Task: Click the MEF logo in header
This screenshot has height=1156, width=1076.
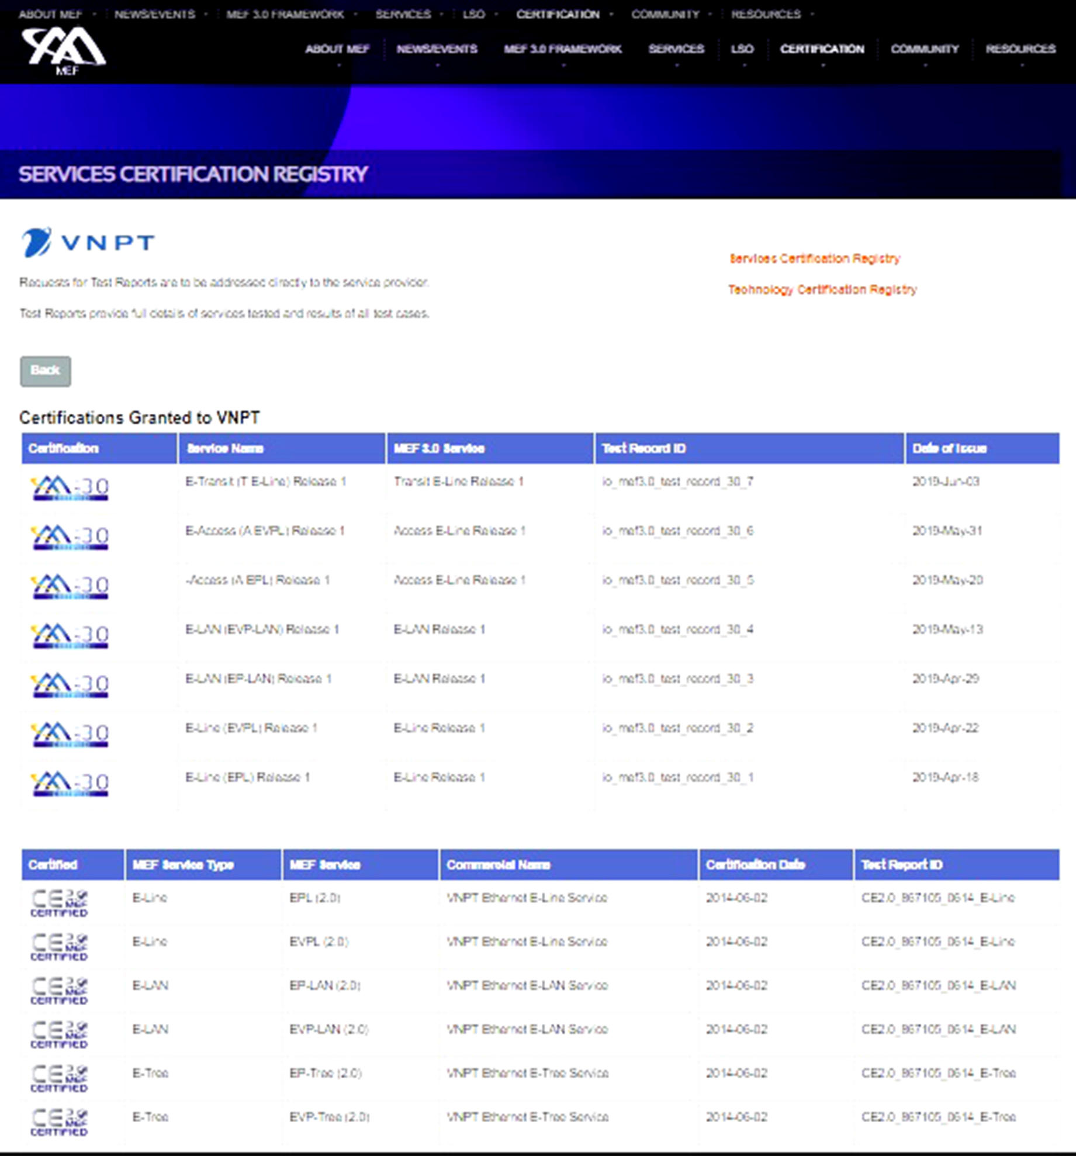Action: pos(63,50)
